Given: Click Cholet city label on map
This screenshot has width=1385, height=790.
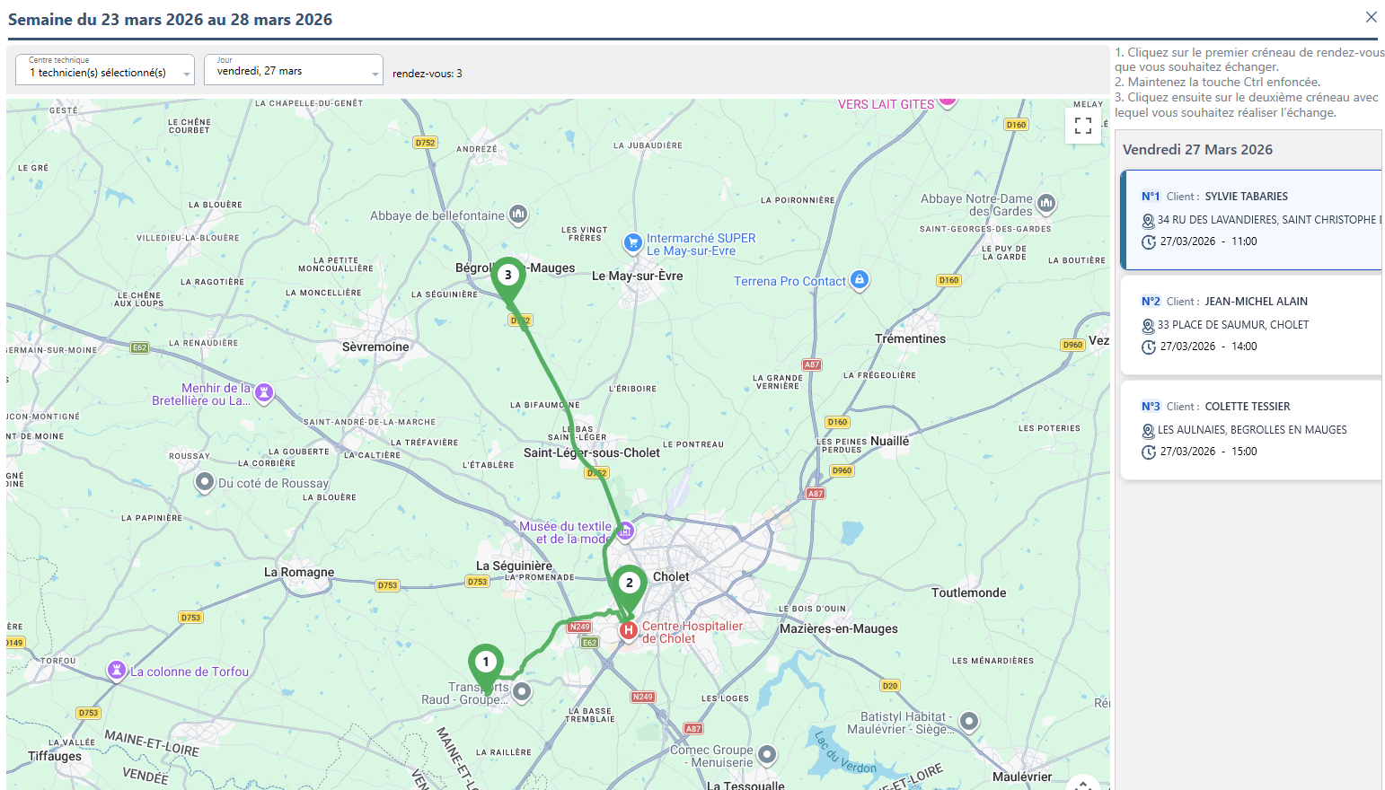Looking at the screenshot, I should click(x=671, y=576).
